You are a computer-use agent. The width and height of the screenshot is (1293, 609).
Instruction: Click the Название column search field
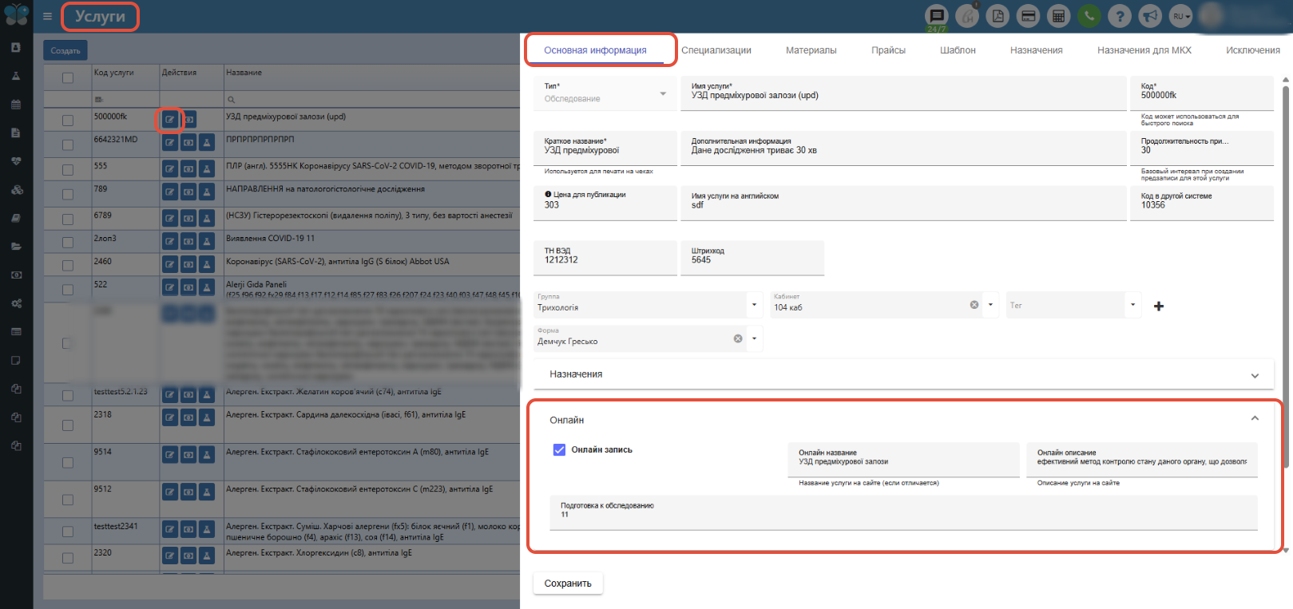click(372, 100)
